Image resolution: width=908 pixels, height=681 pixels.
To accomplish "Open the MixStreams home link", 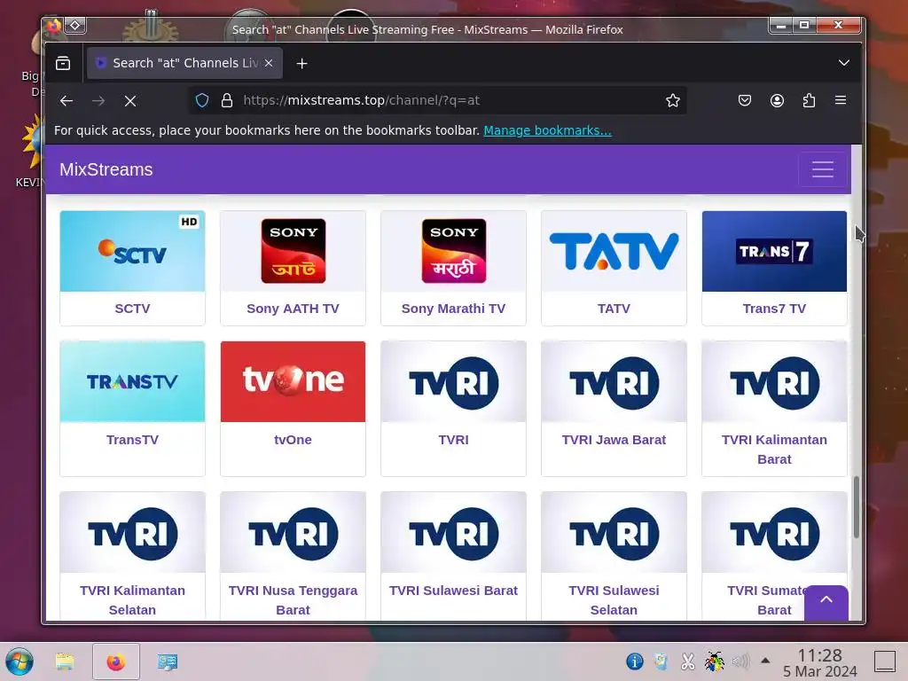I will point(106,169).
